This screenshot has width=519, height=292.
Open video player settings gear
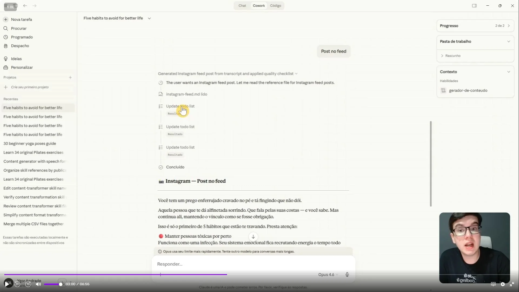[503, 284]
